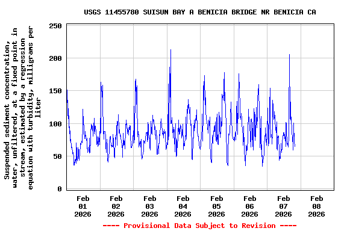Click the Feb 02 2026 date label

[116, 206]
